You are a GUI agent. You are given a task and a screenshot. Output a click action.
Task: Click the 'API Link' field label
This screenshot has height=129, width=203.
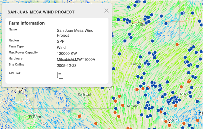[x=15, y=73]
